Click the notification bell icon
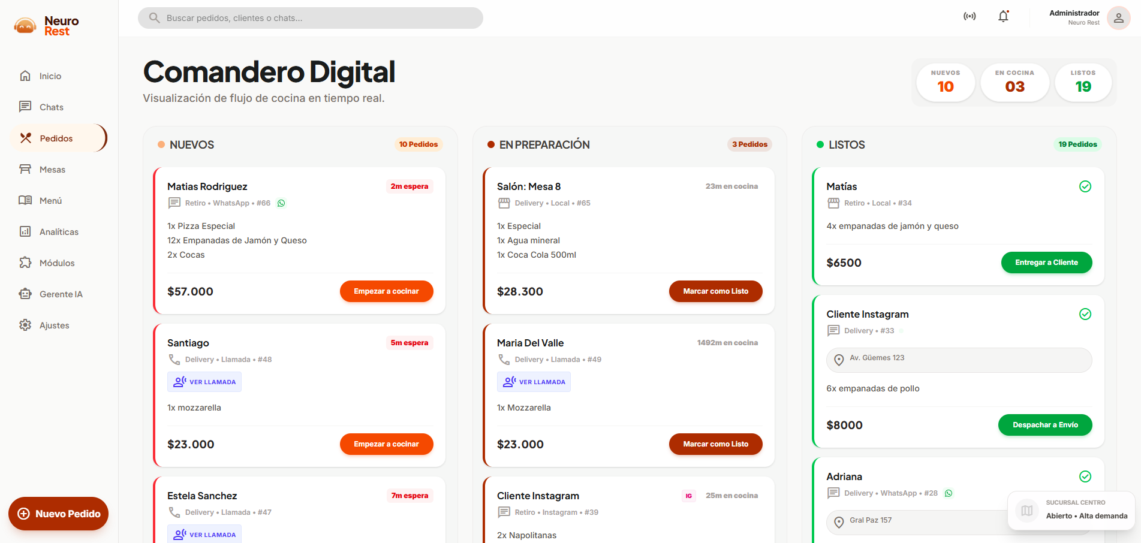The image size is (1141, 543). point(1003,17)
